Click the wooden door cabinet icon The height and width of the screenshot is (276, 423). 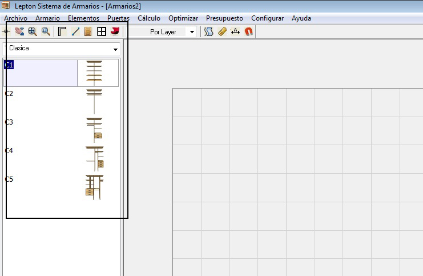(88, 31)
